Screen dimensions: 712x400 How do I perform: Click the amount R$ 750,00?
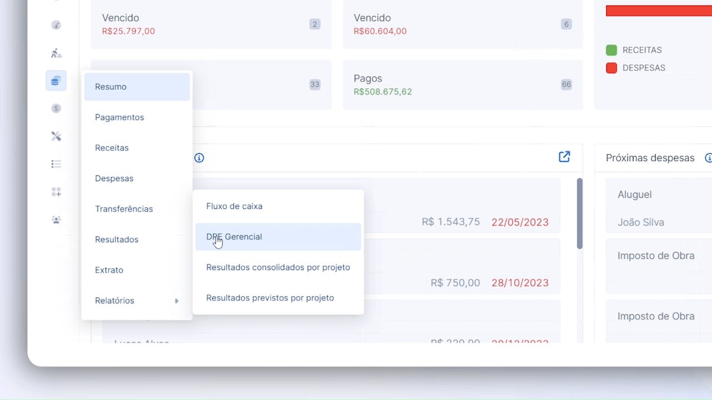click(455, 283)
